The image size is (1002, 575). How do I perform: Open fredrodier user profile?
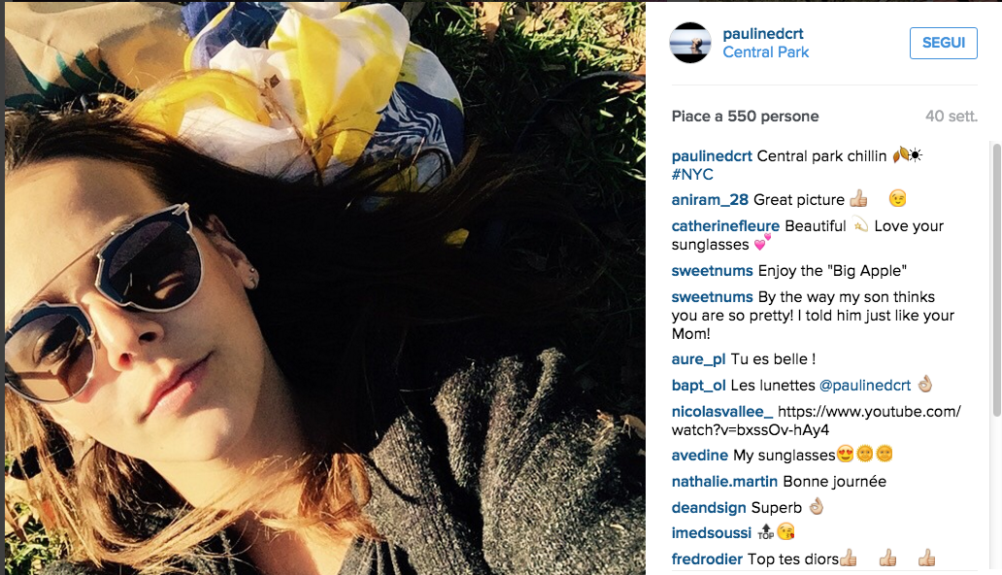[707, 559]
